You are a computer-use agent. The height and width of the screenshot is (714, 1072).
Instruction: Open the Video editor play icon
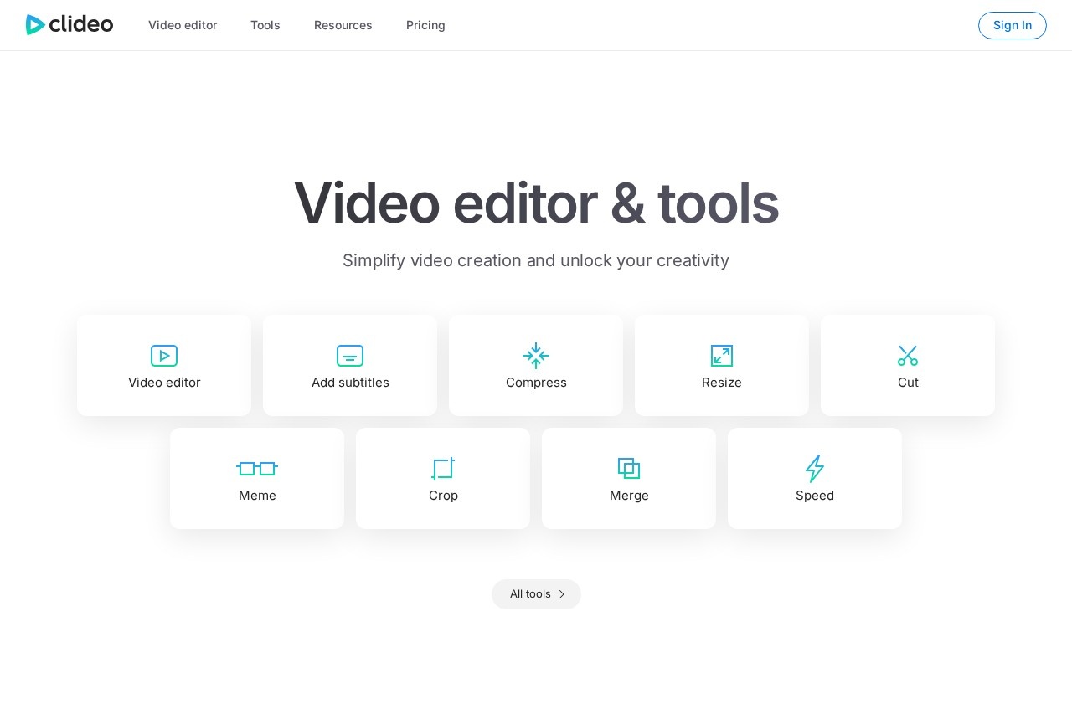tap(164, 356)
